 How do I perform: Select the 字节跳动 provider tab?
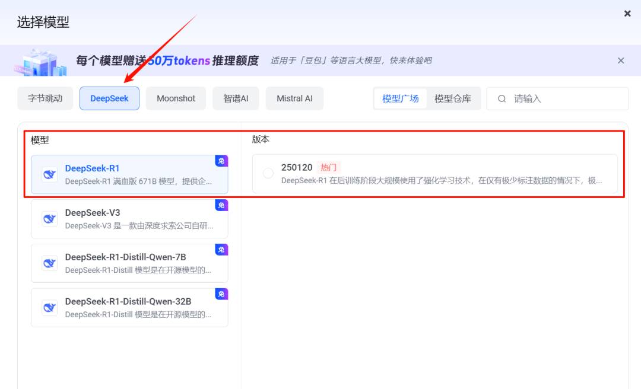(45, 98)
